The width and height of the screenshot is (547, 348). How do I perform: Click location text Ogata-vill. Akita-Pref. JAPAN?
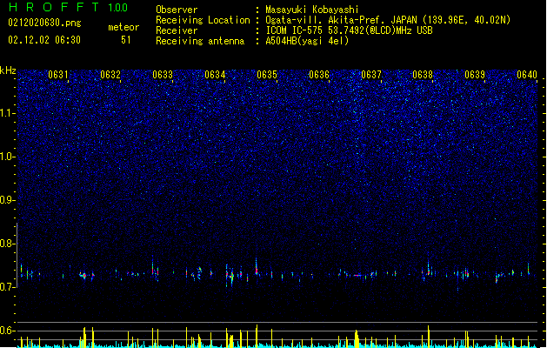[x=341, y=20]
